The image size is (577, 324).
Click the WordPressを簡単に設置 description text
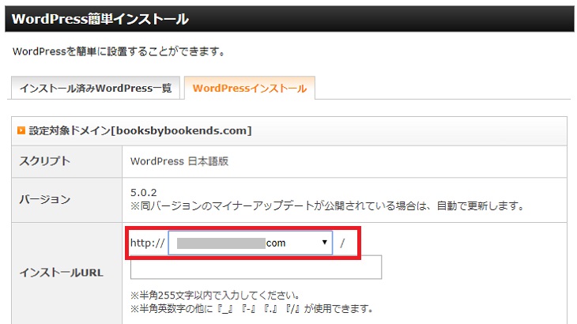click(119, 51)
